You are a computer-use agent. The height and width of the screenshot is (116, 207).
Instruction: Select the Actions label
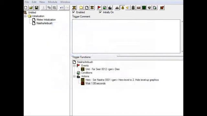[x=85, y=76]
